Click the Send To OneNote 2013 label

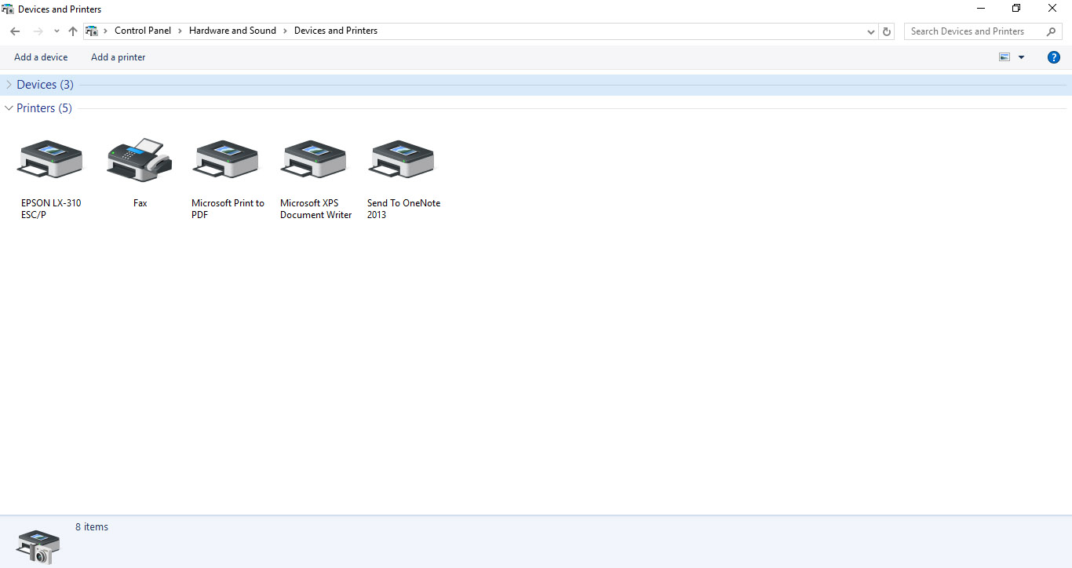[x=403, y=209]
